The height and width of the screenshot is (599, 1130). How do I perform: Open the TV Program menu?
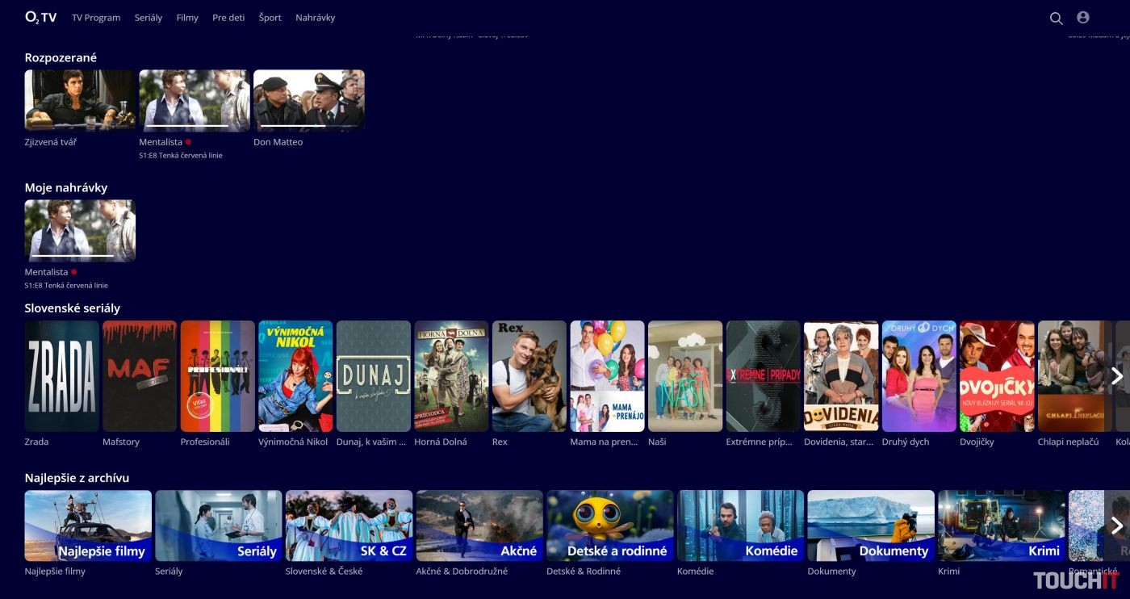pyautogui.click(x=96, y=18)
